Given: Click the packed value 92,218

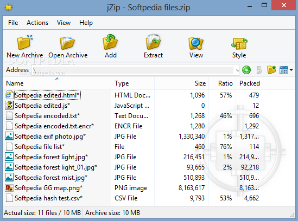Looking at the screenshot, I should (250, 167).
